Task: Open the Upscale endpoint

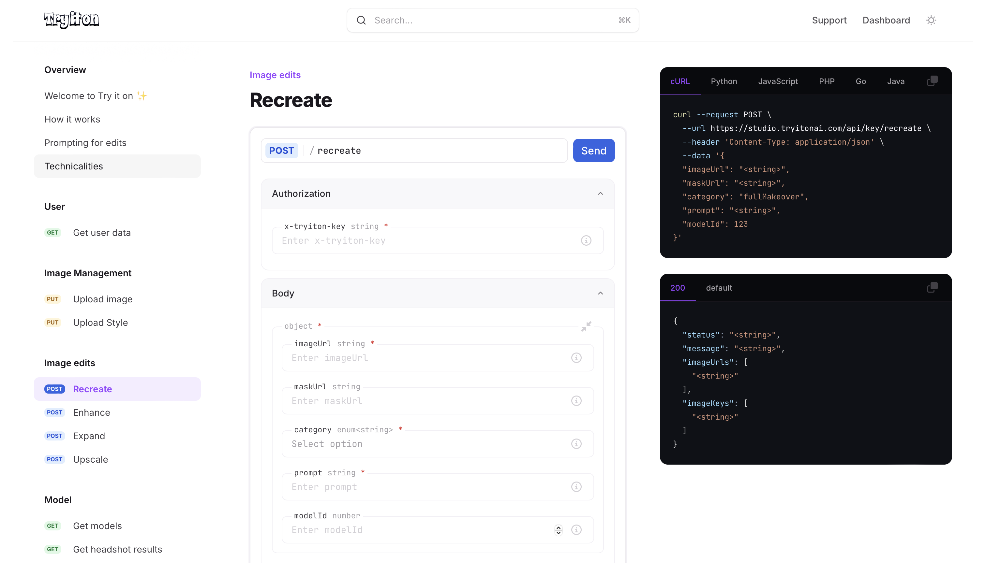Action: pos(117,459)
